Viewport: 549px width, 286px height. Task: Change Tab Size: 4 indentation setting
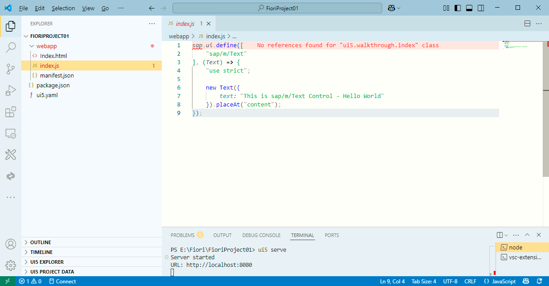click(x=424, y=281)
